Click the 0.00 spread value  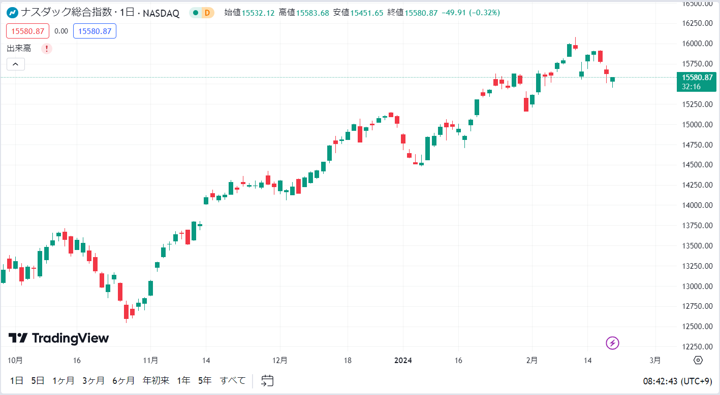click(x=61, y=31)
